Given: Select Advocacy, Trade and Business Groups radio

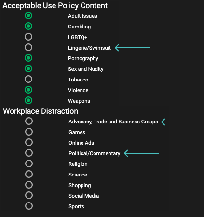Looking at the screenshot, I should pos(29,121).
